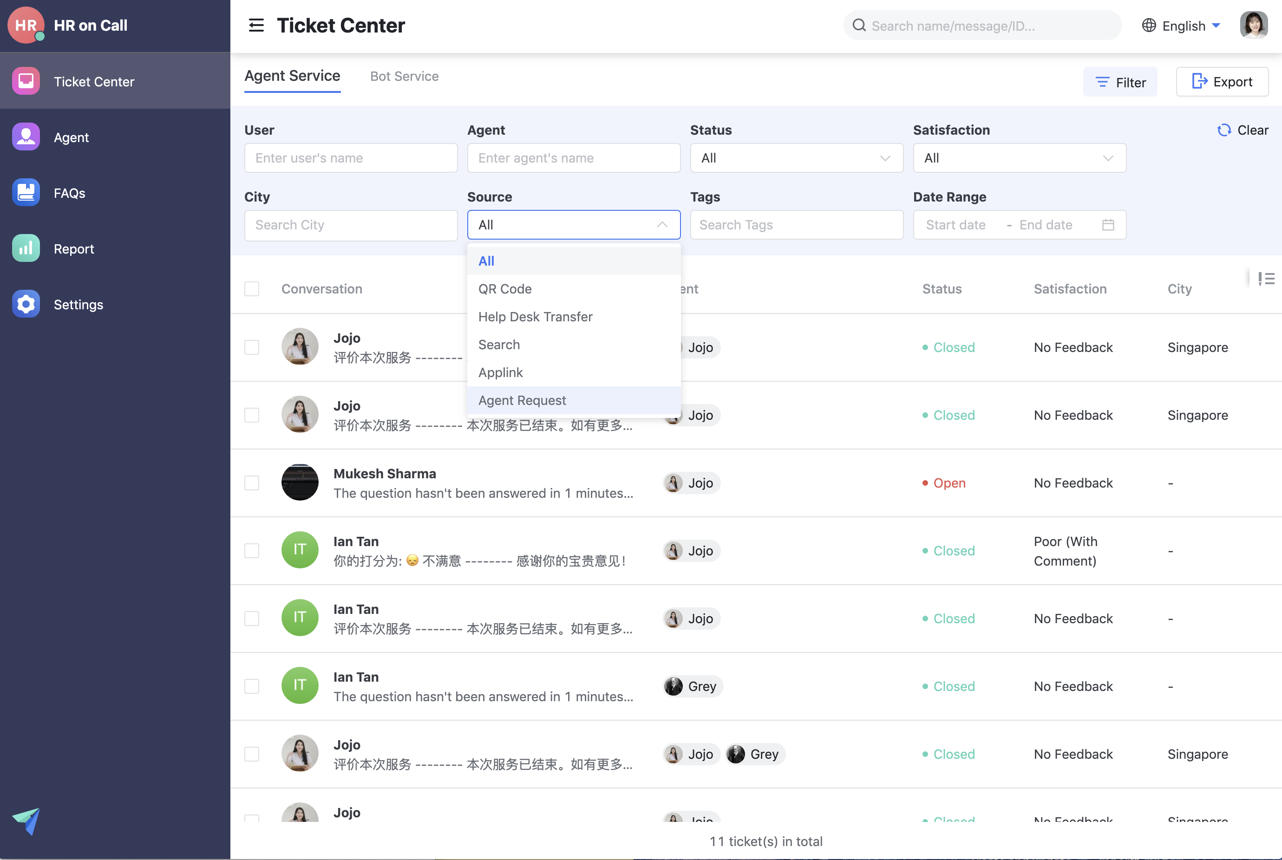Click the Start date field
The image size is (1282, 860).
(955, 225)
